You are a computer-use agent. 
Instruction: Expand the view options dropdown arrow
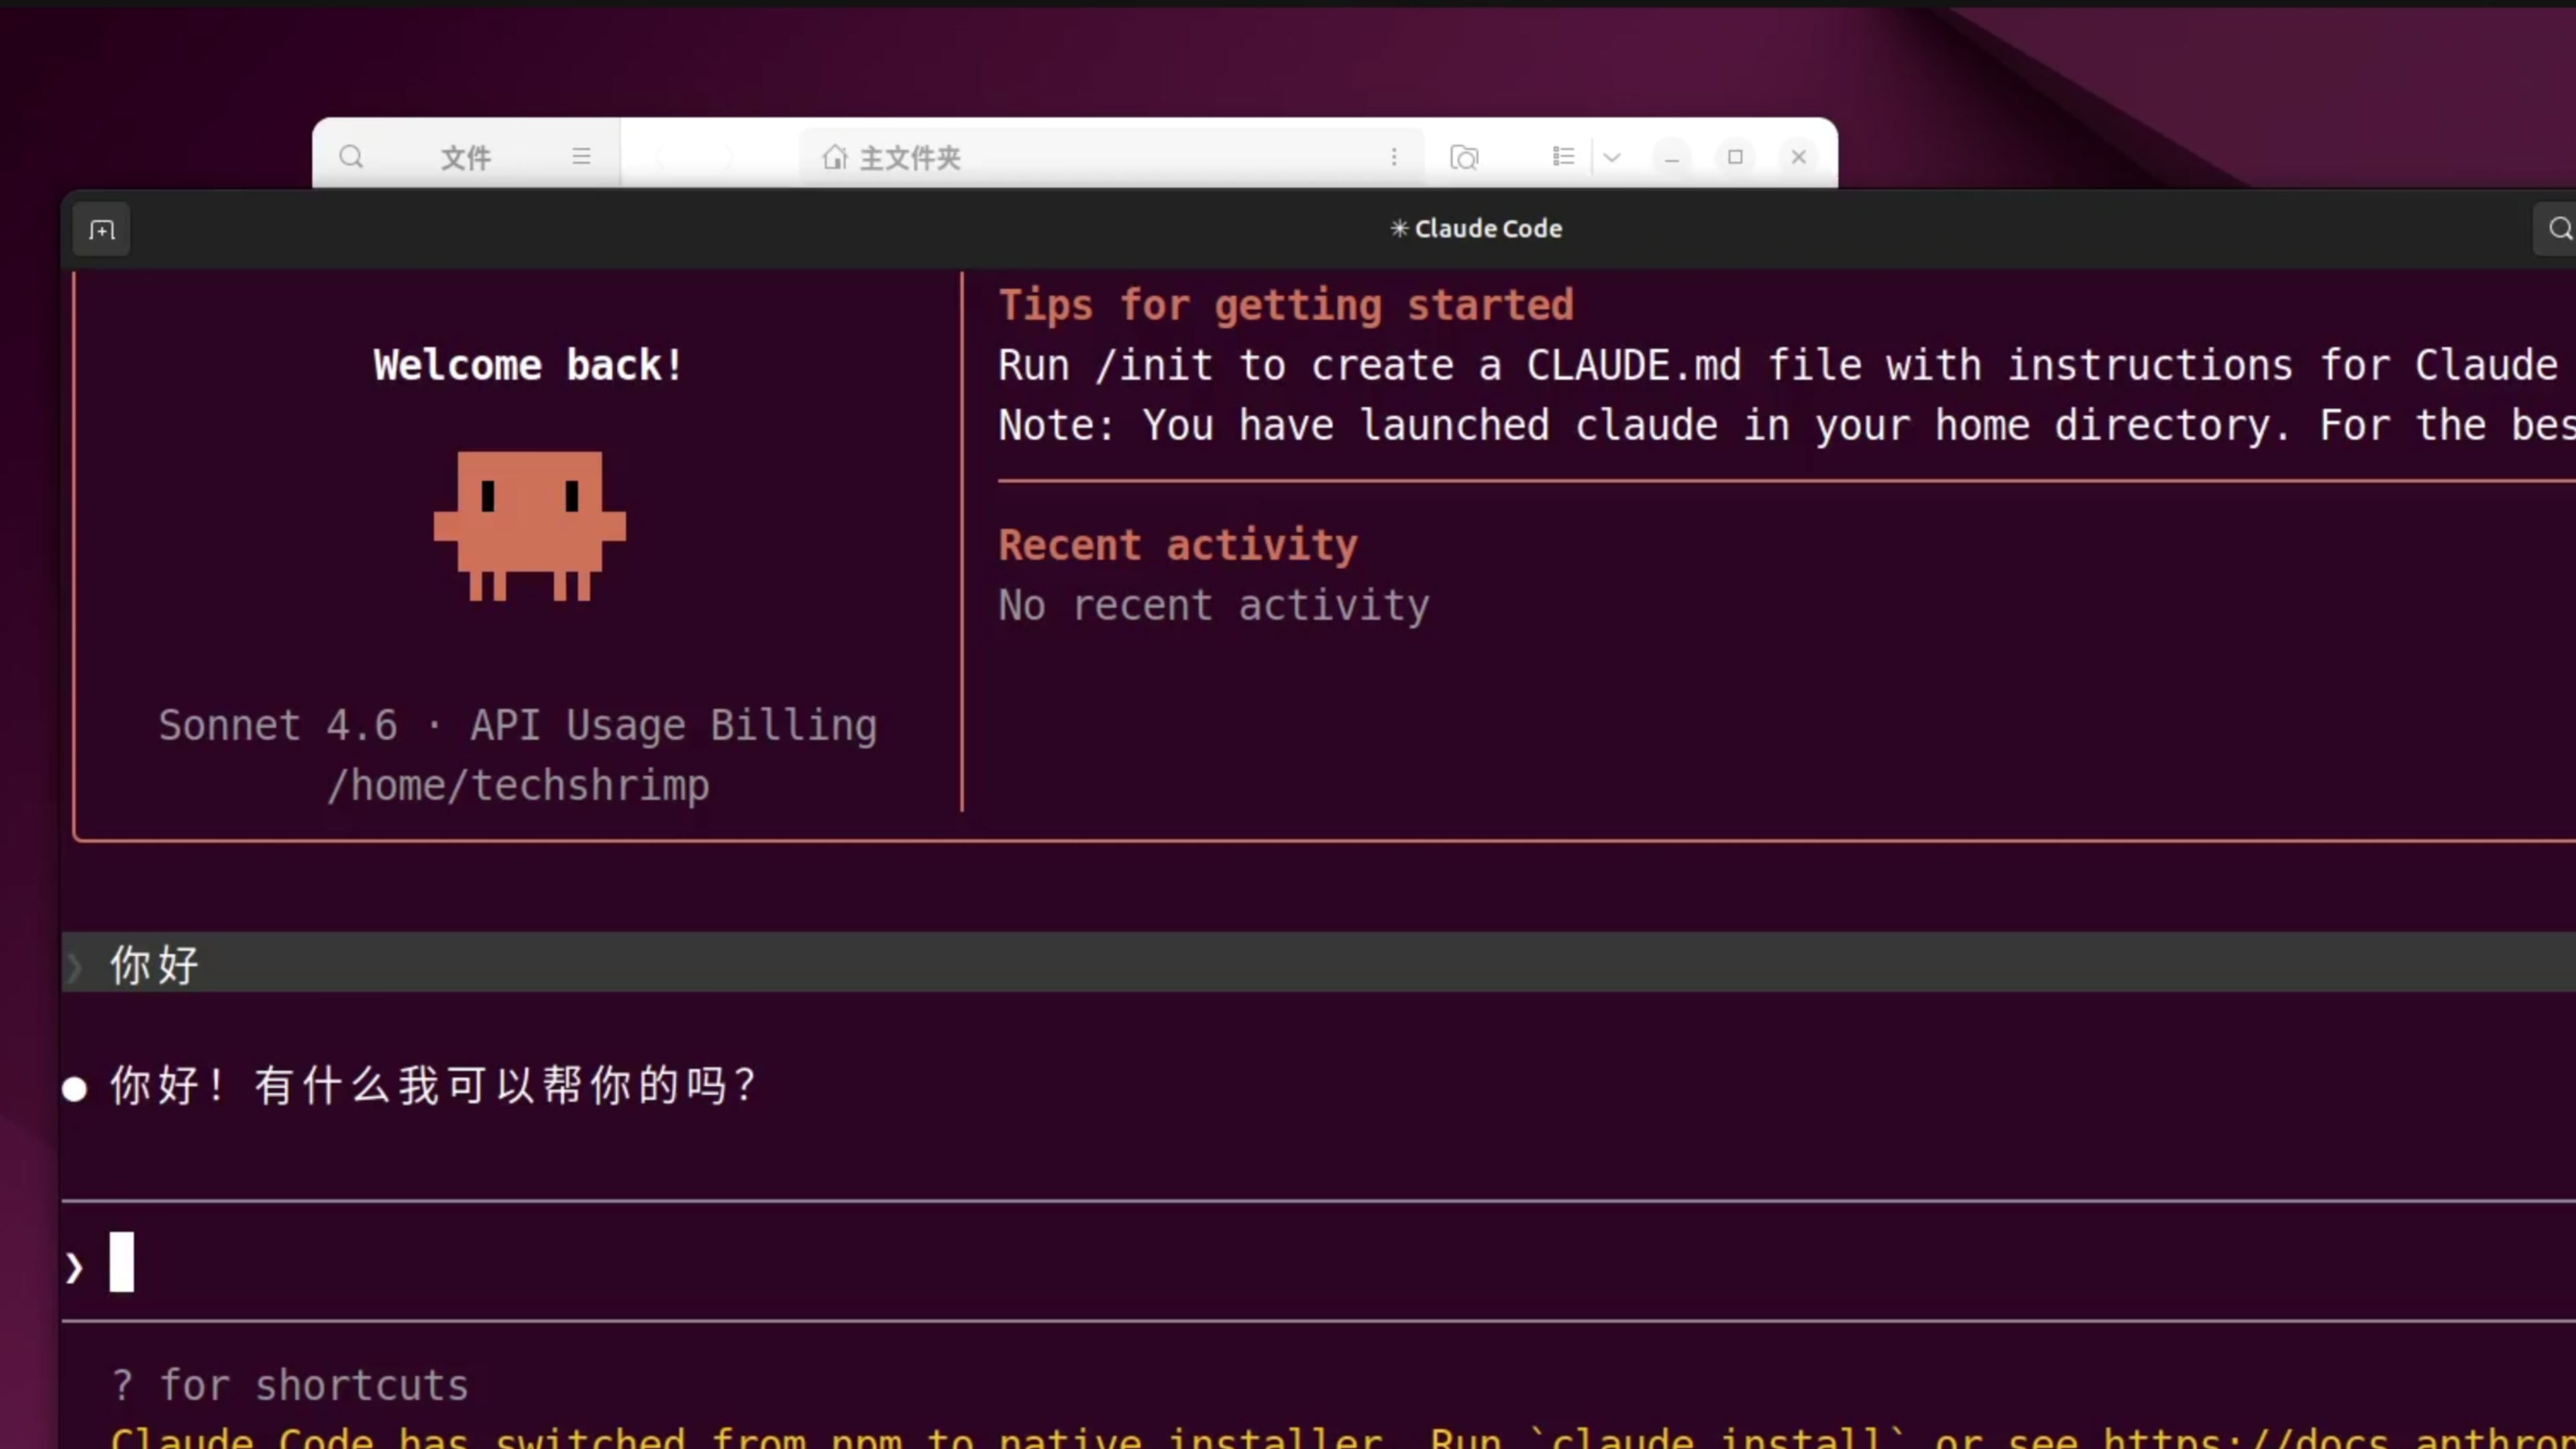click(1612, 157)
